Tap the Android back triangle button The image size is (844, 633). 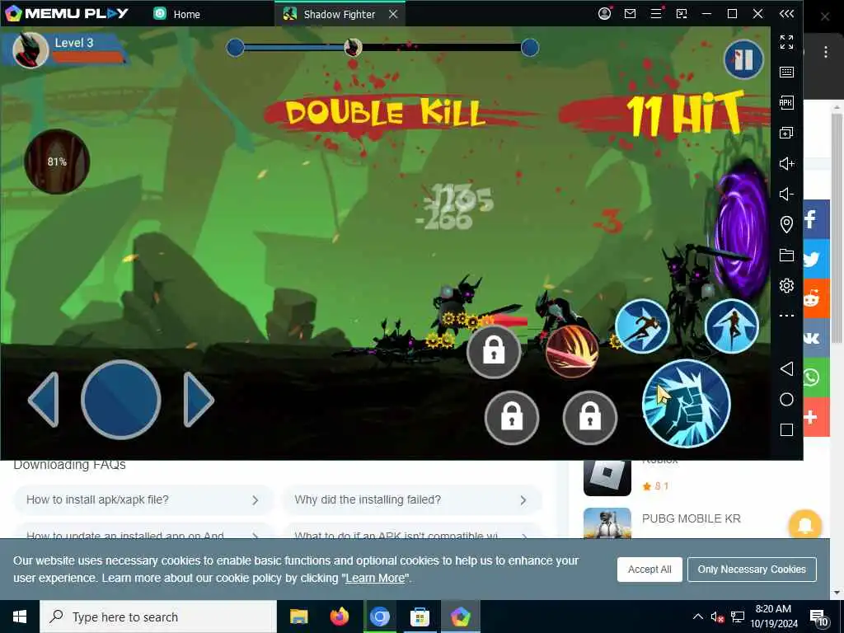786,368
